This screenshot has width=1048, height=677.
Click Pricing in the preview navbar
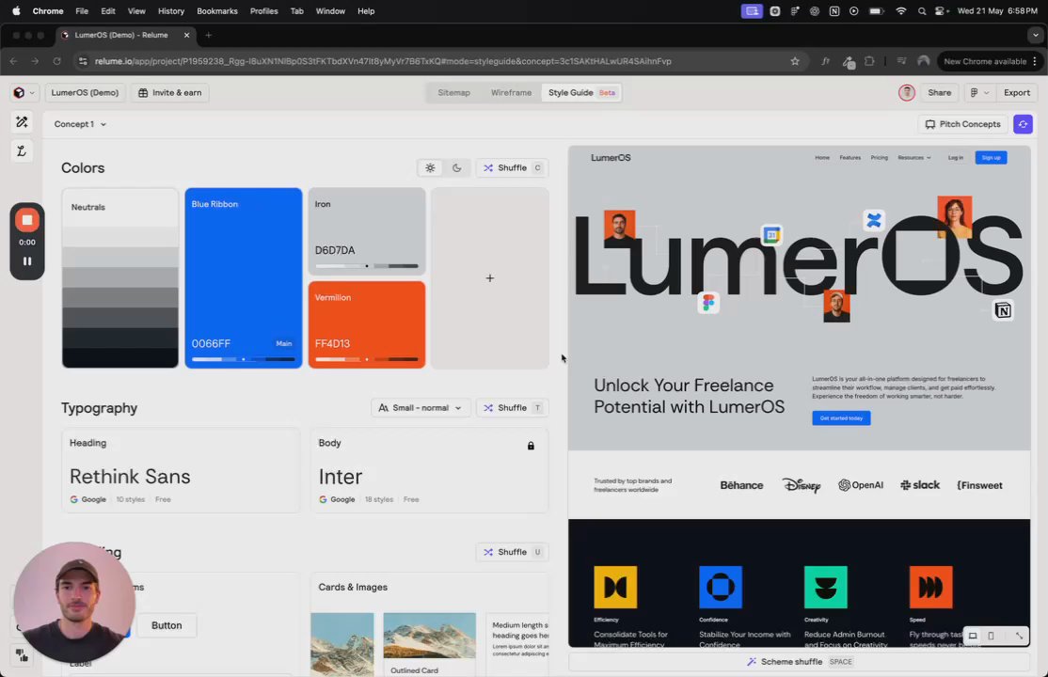pos(879,158)
